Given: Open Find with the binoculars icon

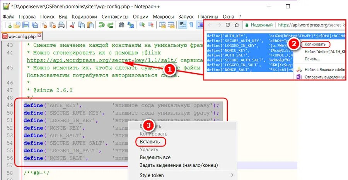Looking at the screenshot, I should [121, 25].
